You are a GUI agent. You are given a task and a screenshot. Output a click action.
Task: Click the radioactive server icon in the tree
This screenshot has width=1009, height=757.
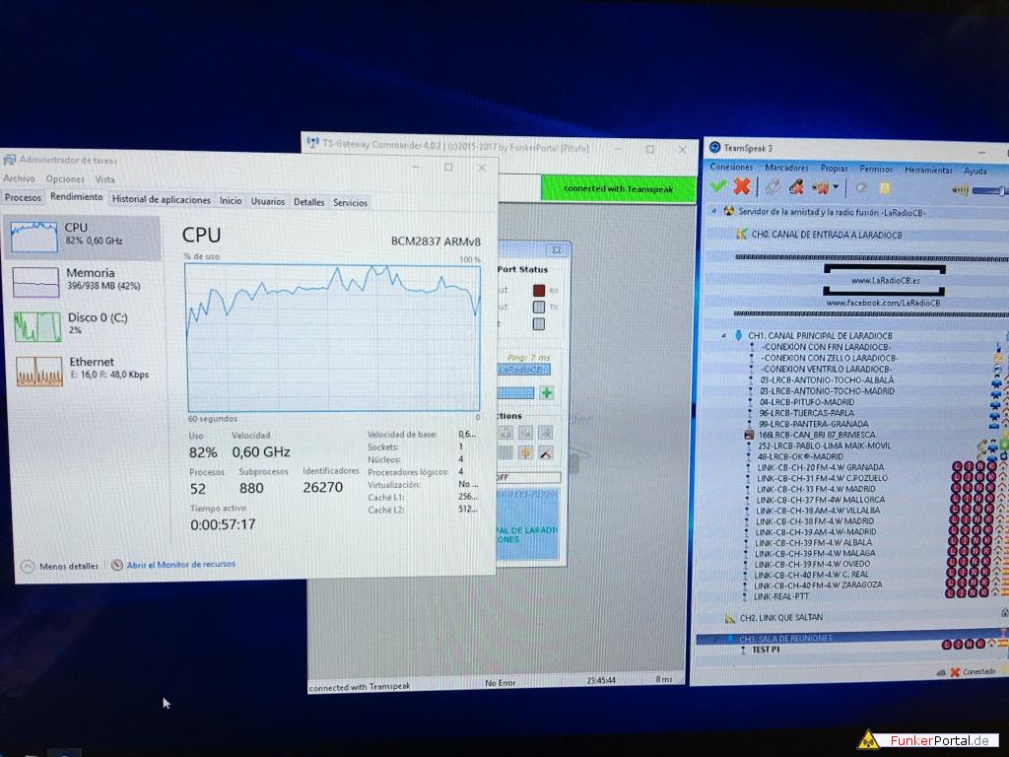point(728,211)
